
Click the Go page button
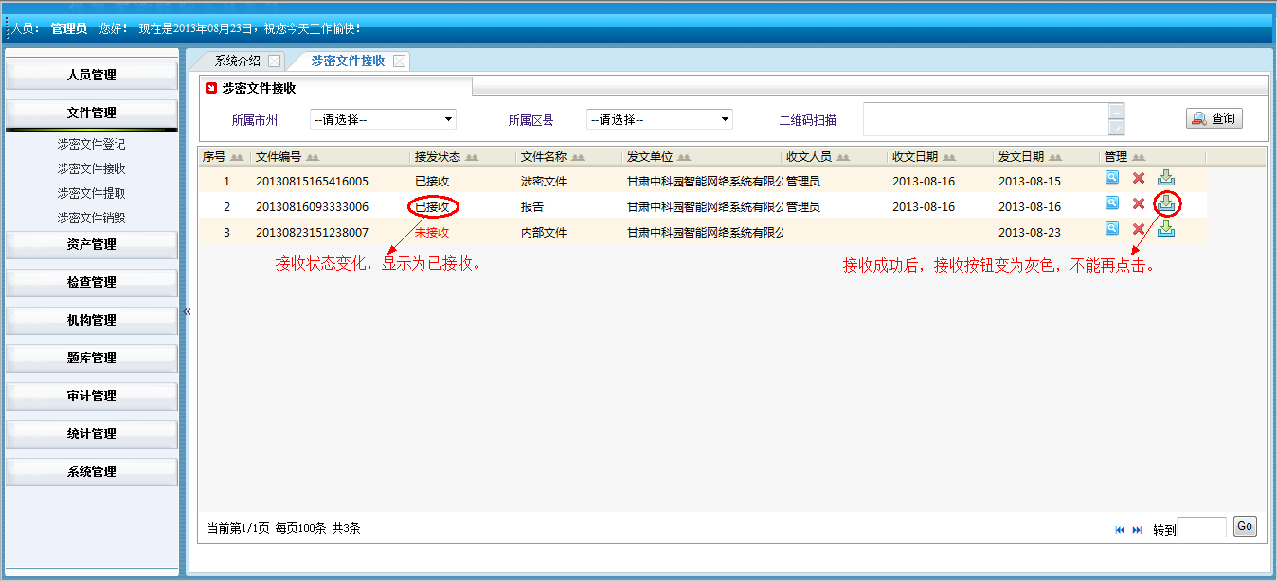point(1245,526)
